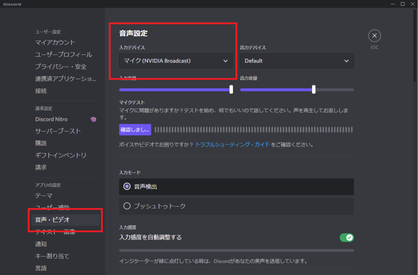This screenshot has width=418, height=275.
Task: Click the input sensitivity indicator bar
Action: point(236,250)
